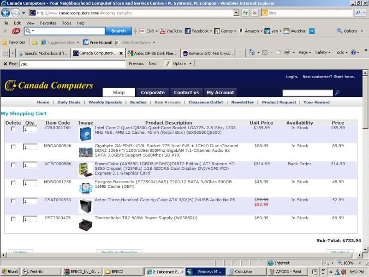Viewport: 369px width, 277px height.
Task: Click the Login link
Action: click(292, 77)
